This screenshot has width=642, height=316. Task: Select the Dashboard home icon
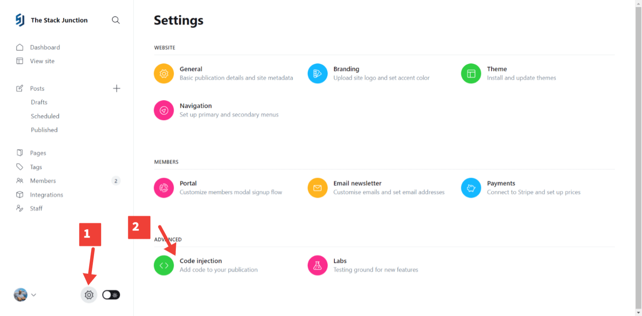coord(20,47)
